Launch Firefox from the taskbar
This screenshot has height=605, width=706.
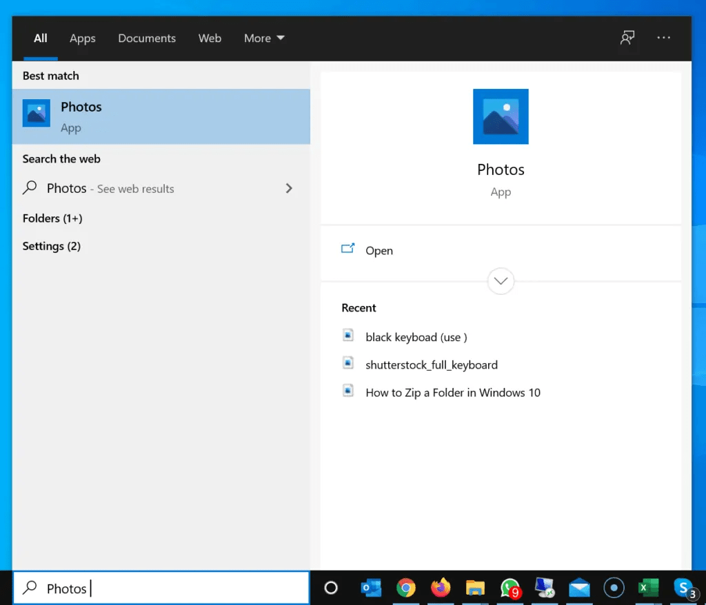click(x=441, y=588)
